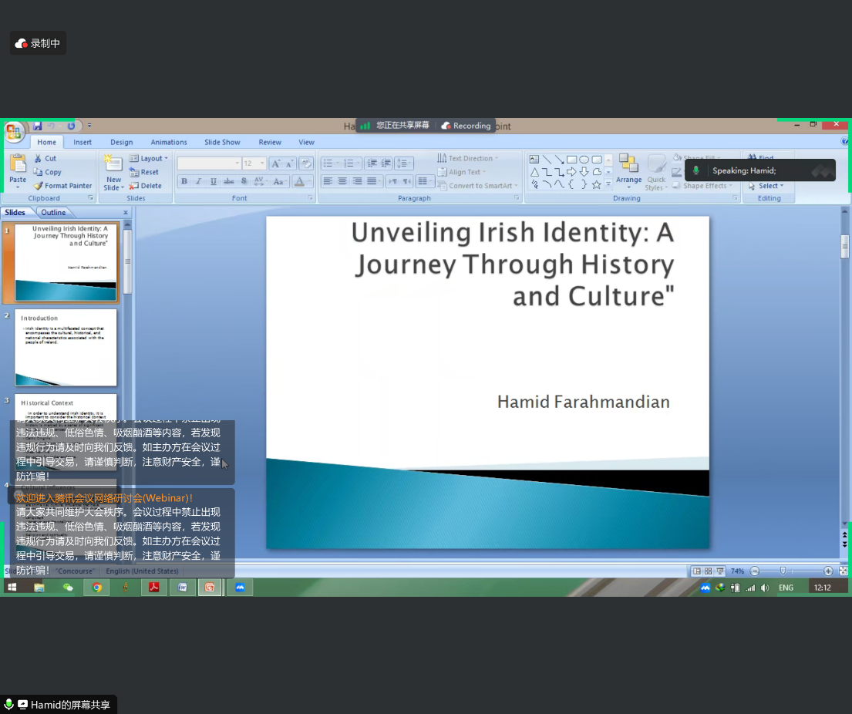Adjust the zoom slider in status bar
This screenshot has width=852, height=714.
[x=783, y=571]
